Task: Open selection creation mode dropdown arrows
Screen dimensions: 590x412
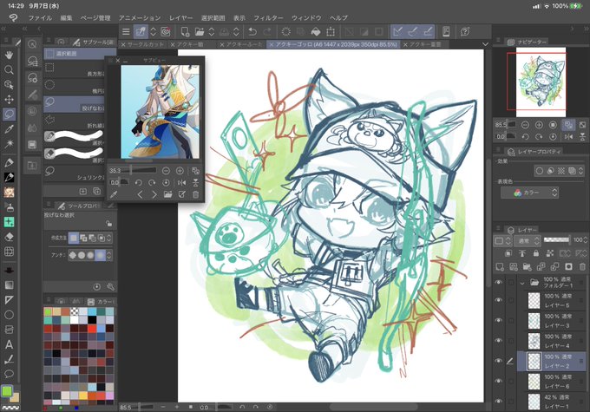Action: pos(108,238)
